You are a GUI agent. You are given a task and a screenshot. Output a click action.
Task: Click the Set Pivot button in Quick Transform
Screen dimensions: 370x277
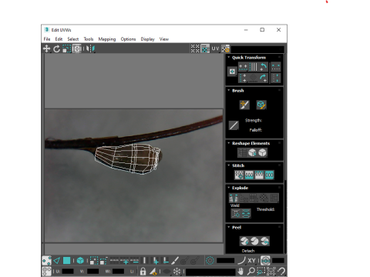(232, 72)
